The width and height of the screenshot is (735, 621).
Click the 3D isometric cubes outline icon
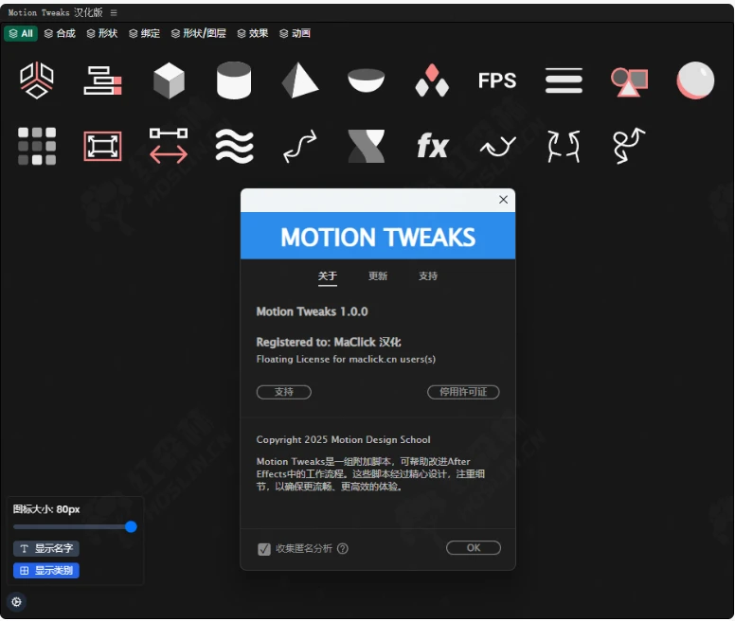[37, 80]
